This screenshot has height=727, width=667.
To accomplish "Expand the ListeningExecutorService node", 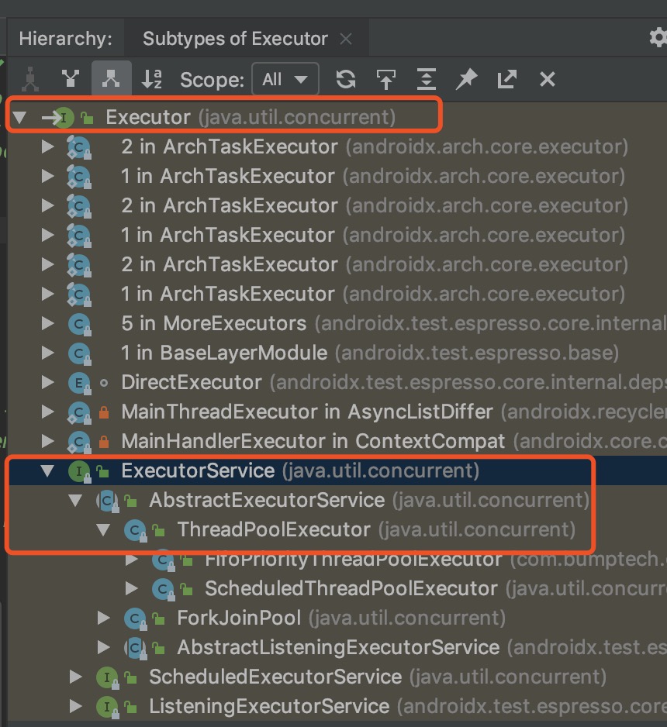I will [75, 706].
